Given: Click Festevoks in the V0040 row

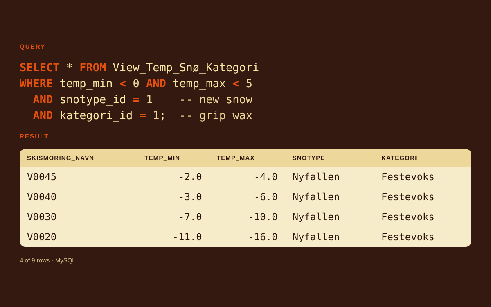Looking at the screenshot, I should [x=408, y=197].
